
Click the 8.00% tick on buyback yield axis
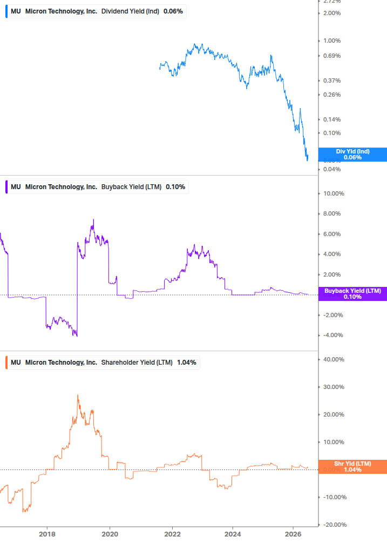(x=332, y=213)
